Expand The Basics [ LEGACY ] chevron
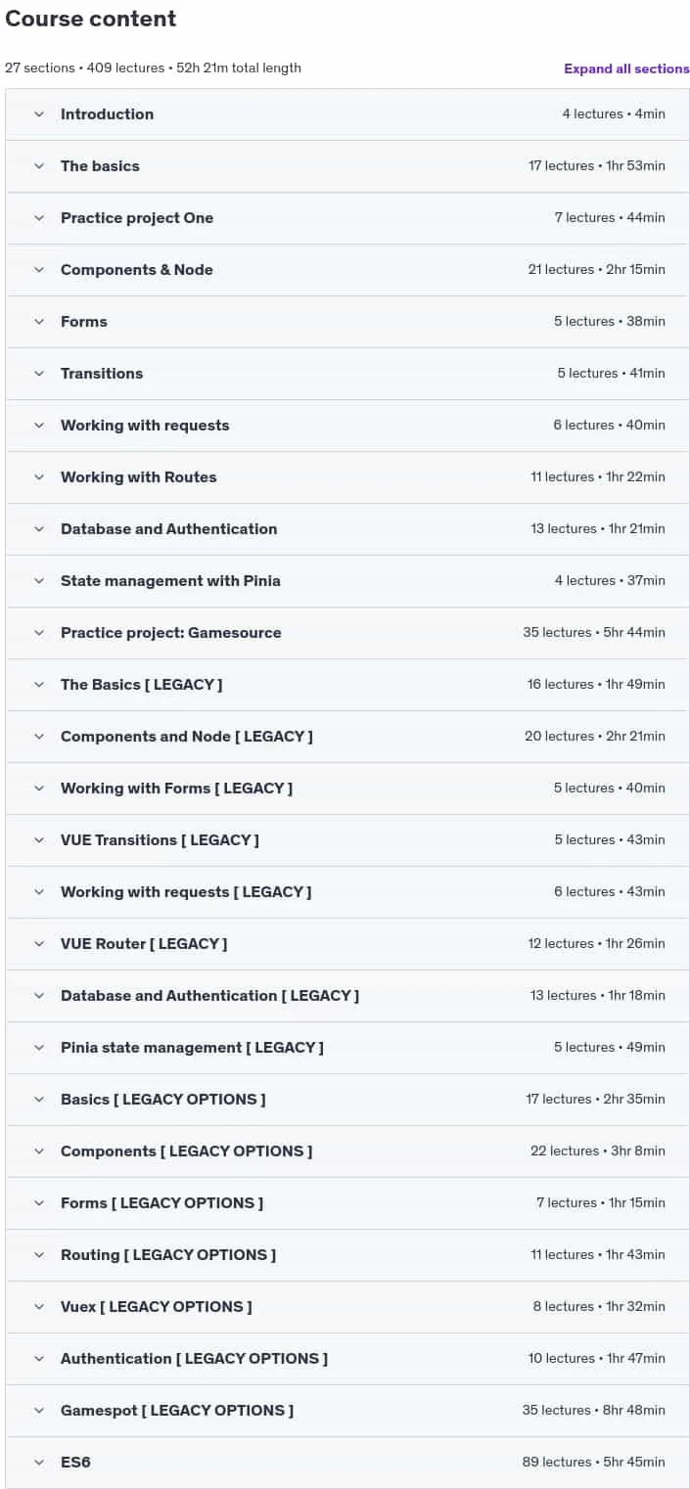690x1489 pixels. 39,685
